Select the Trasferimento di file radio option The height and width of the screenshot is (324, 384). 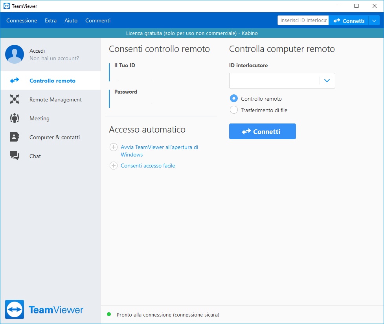click(x=233, y=110)
